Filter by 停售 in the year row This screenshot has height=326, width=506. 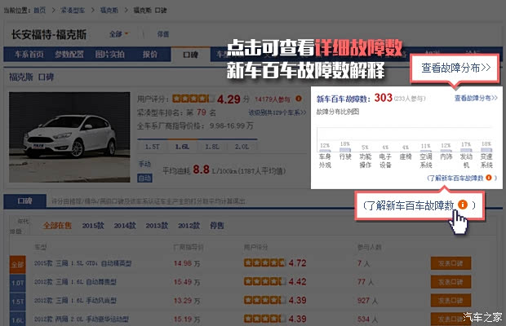point(217,226)
